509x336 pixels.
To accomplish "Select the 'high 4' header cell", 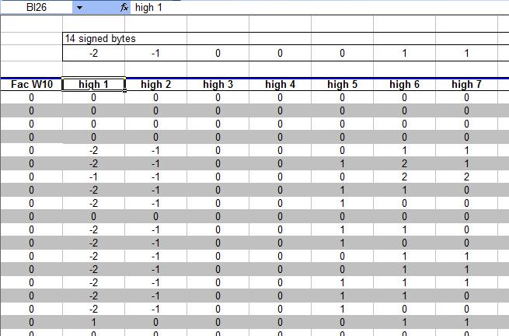I will point(281,85).
